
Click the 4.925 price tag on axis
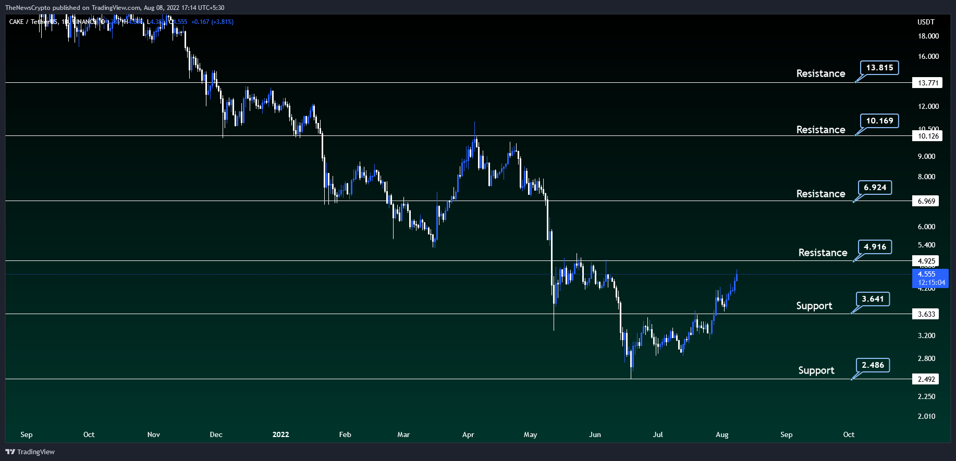pyautogui.click(x=926, y=261)
